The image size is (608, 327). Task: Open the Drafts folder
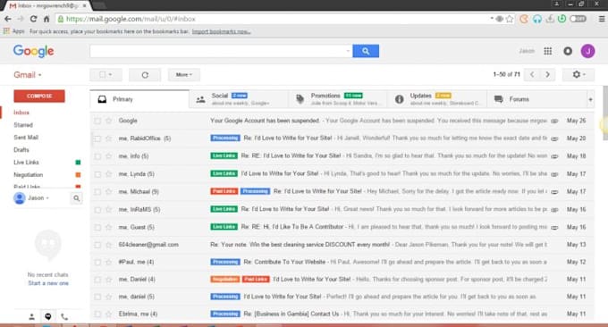point(21,150)
